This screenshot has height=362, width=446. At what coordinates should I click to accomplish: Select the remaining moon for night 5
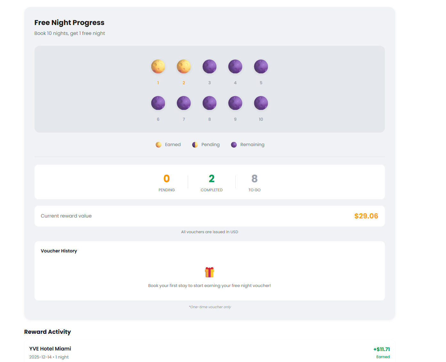[x=261, y=66]
